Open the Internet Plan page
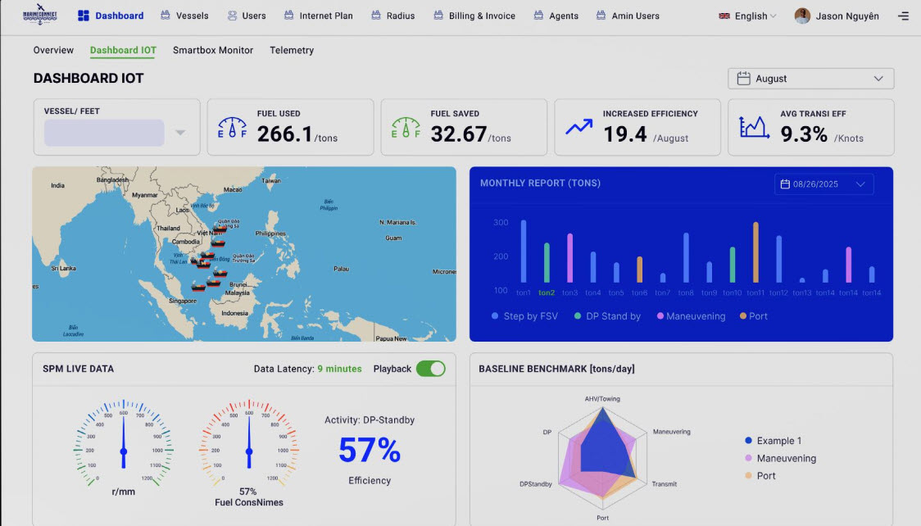This screenshot has height=526, width=921. tap(320, 16)
